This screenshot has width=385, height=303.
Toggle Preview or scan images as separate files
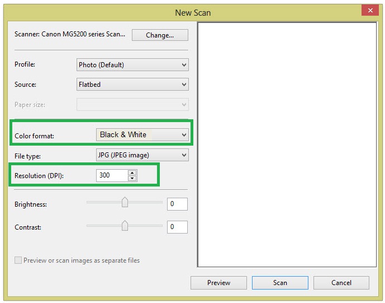18,260
